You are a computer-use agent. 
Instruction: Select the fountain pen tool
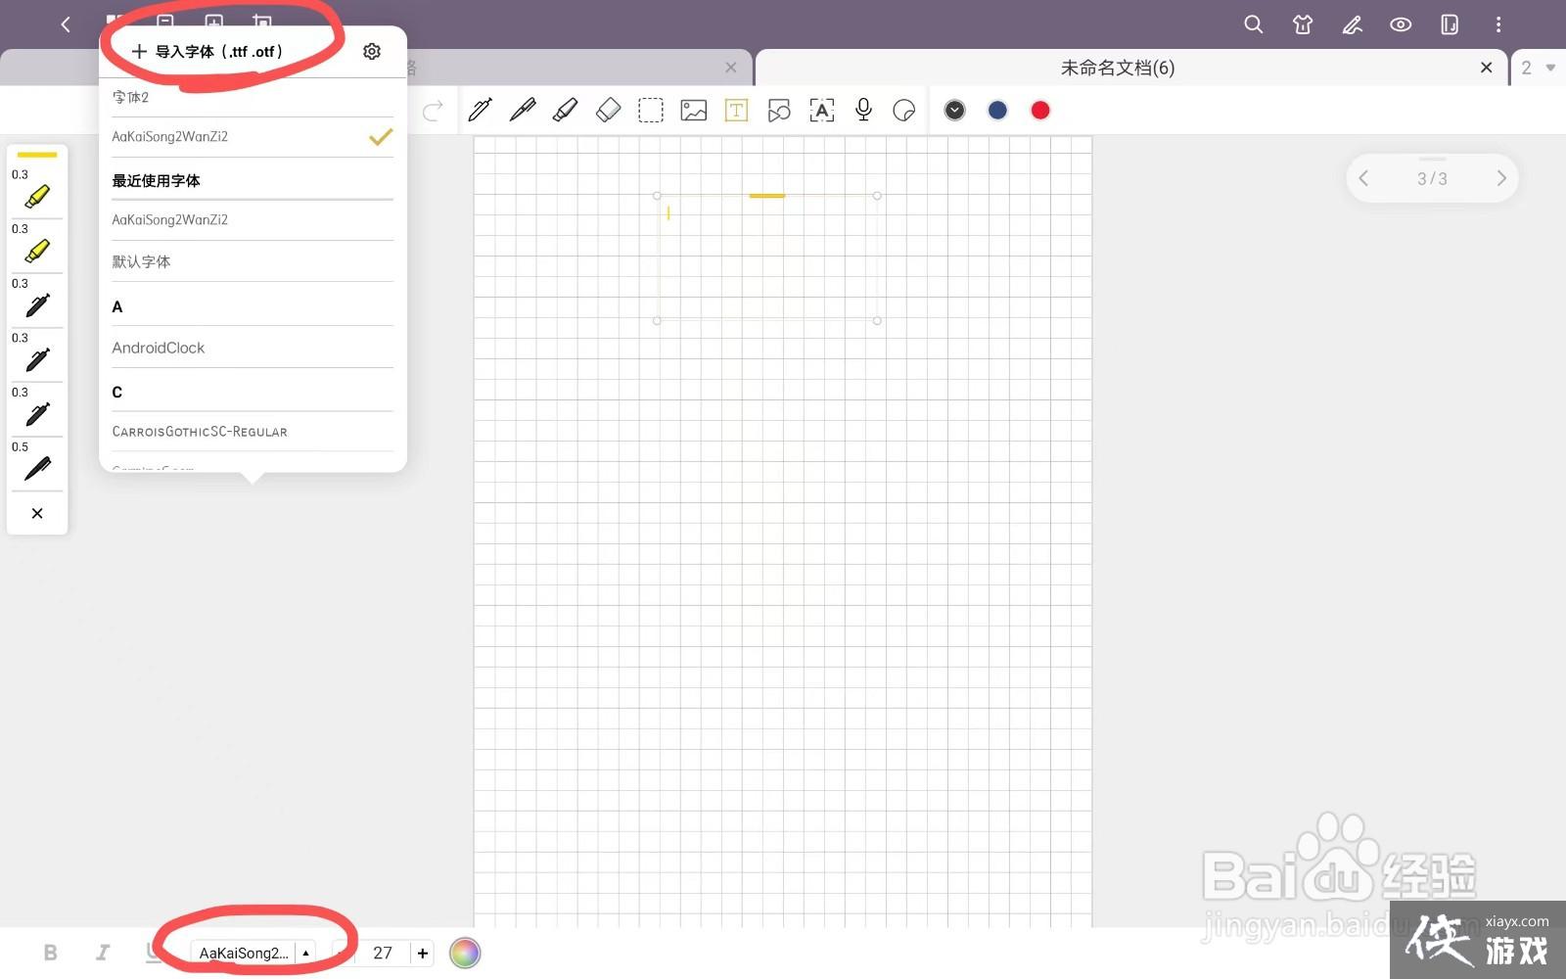[x=523, y=111]
